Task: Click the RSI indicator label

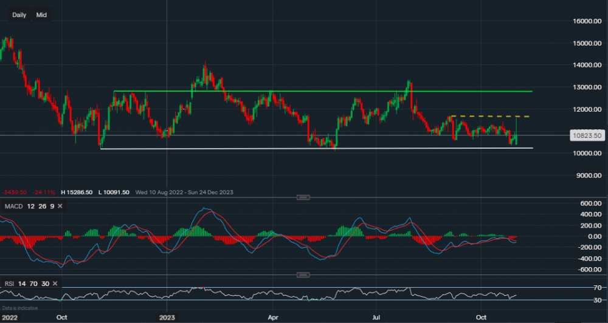Action: [x=10, y=284]
